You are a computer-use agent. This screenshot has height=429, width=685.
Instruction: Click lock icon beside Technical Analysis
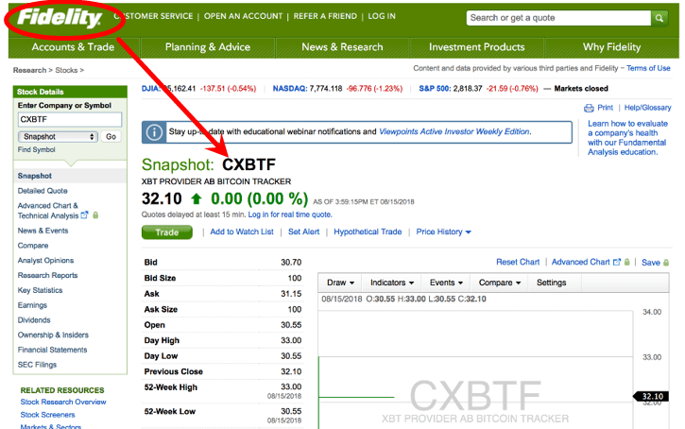click(x=95, y=214)
